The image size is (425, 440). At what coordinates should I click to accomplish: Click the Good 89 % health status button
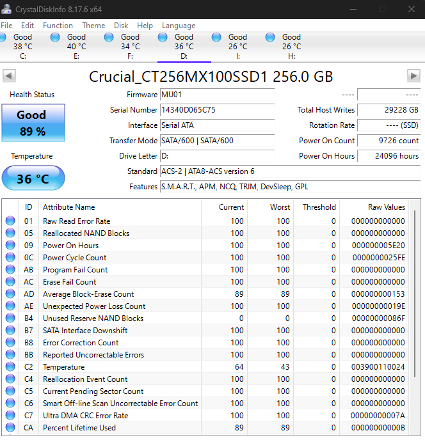point(33,123)
